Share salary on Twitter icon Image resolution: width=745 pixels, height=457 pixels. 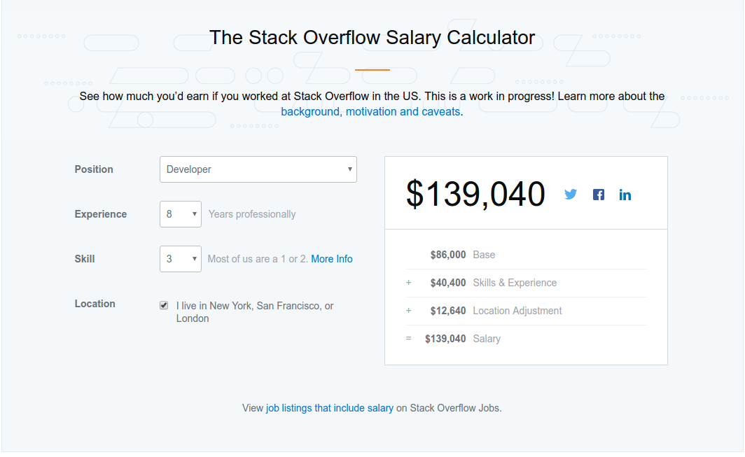(x=571, y=195)
